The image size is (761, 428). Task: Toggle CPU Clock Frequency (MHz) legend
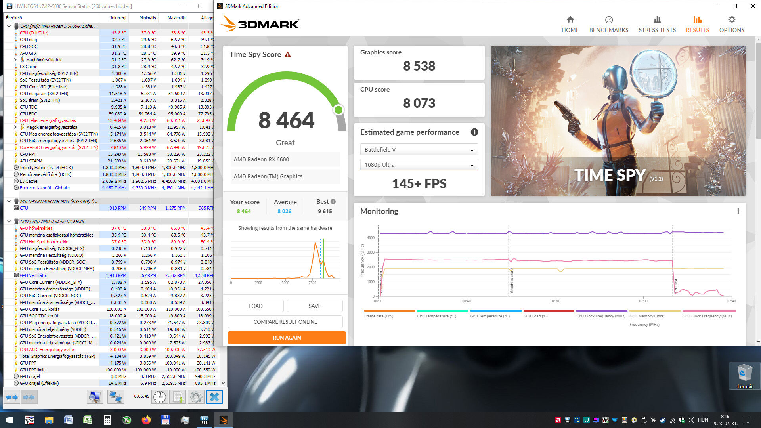click(601, 313)
